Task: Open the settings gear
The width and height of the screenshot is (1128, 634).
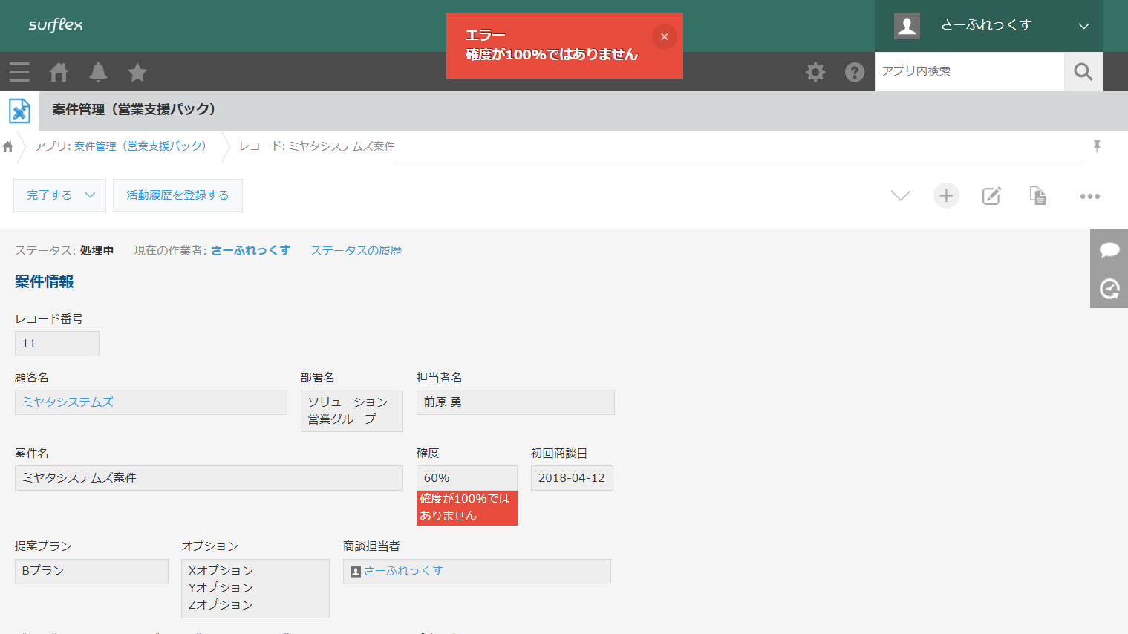Action: pos(815,72)
